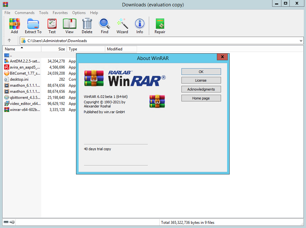The width and height of the screenshot is (306, 228).
Task: Select the qbittorrent_4.3.5... file name
Action: point(25,98)
